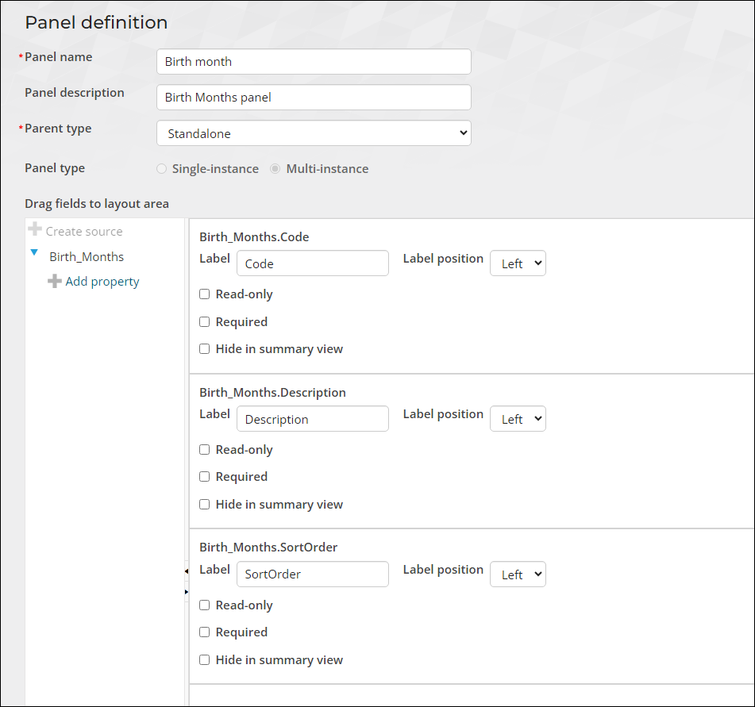755x707 pixels.
Task: Toggle Hide in summary view for Code
Action: tap(205, 349)
